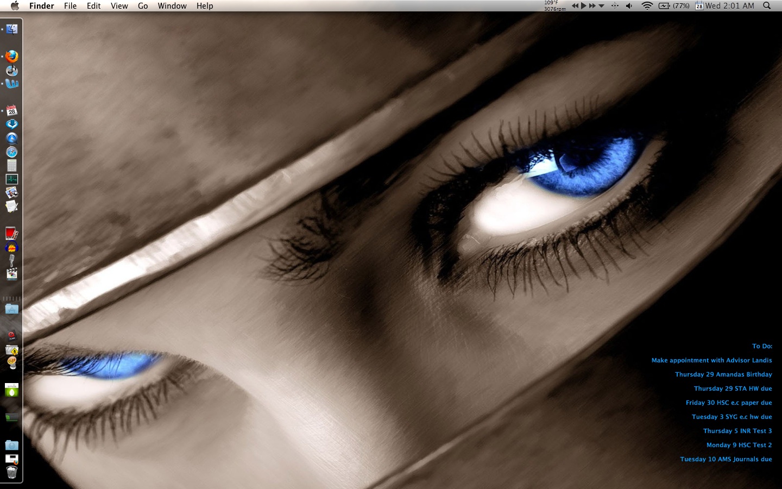
Task: Click 'Tuesday 3 SYG e.c hw due'
Action: (x=731, y=417)
